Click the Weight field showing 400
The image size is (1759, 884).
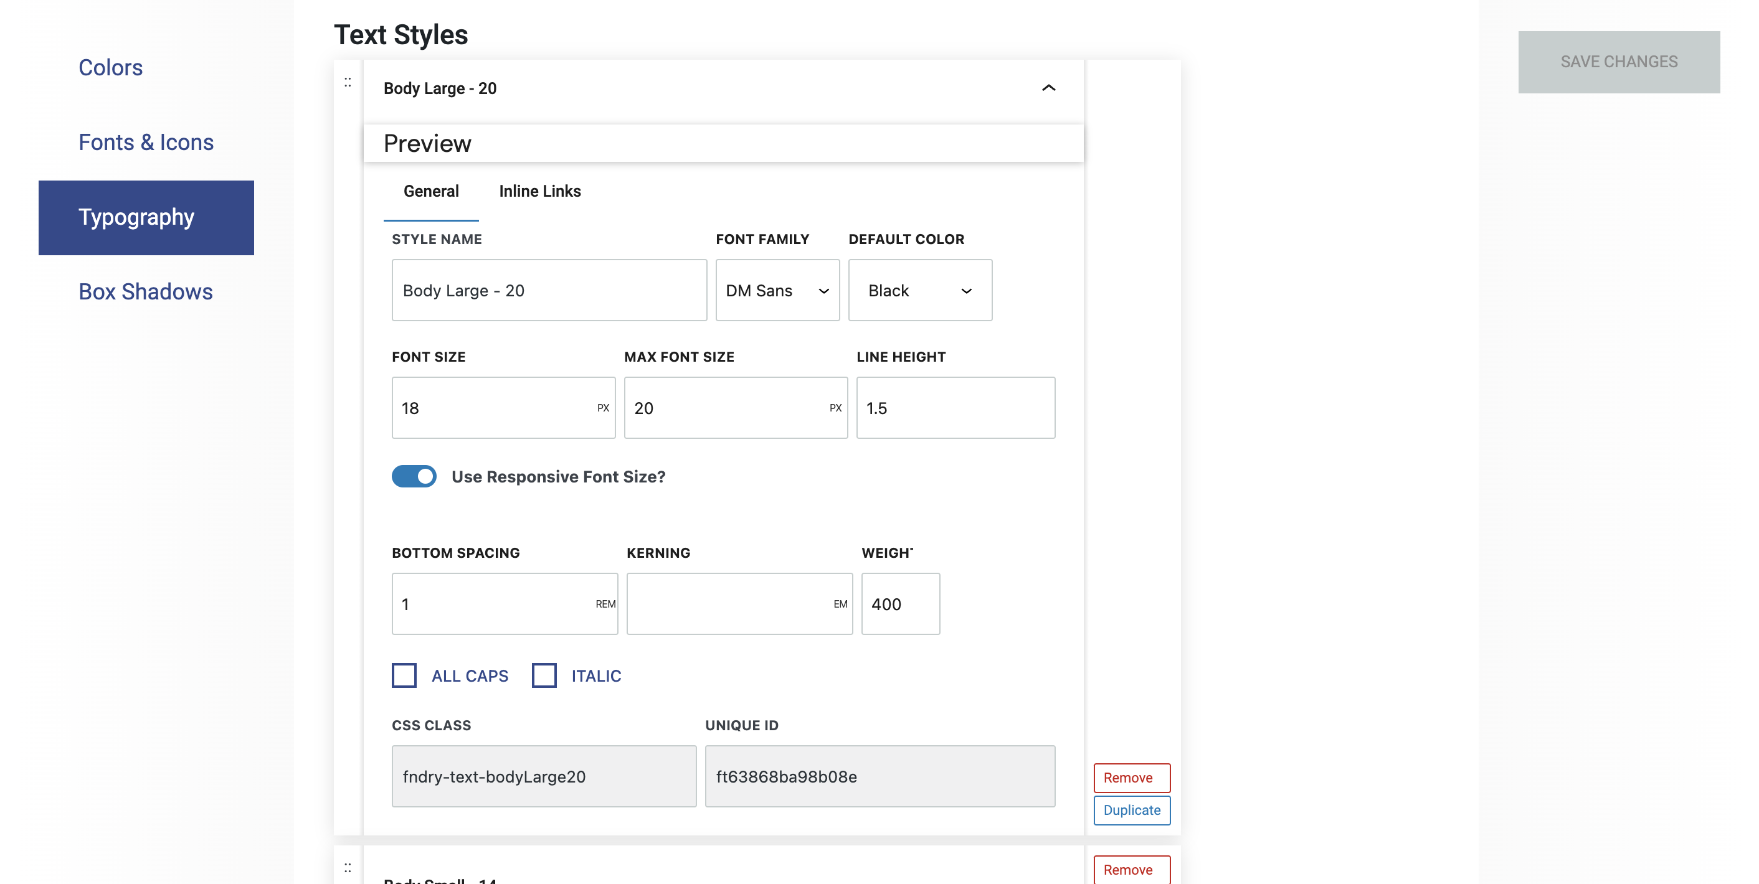[899, 603]
